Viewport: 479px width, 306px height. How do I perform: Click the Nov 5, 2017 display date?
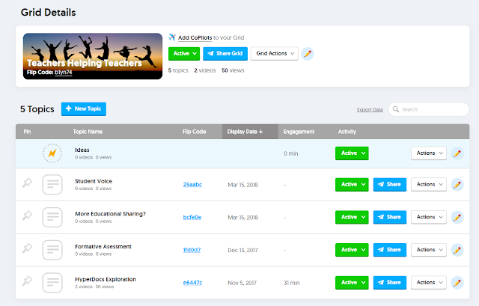[242, 283]
